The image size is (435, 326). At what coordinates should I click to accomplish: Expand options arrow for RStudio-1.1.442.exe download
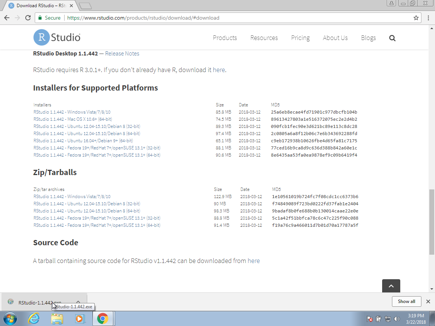tap(78, 302)
